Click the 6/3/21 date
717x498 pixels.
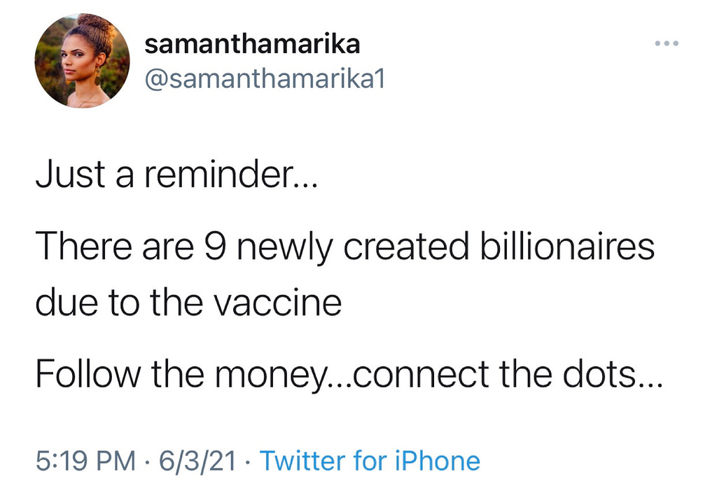click(197, 461)
